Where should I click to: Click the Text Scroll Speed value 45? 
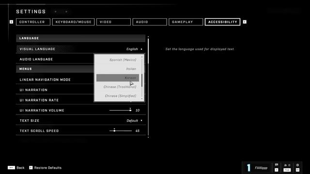(138, 130)
